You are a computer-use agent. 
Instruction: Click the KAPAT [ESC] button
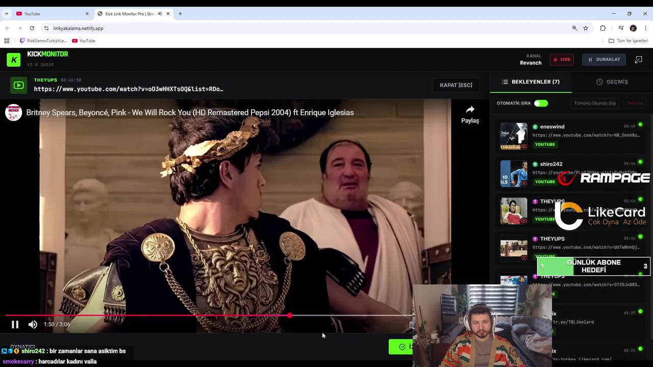[x=456, y=85]
